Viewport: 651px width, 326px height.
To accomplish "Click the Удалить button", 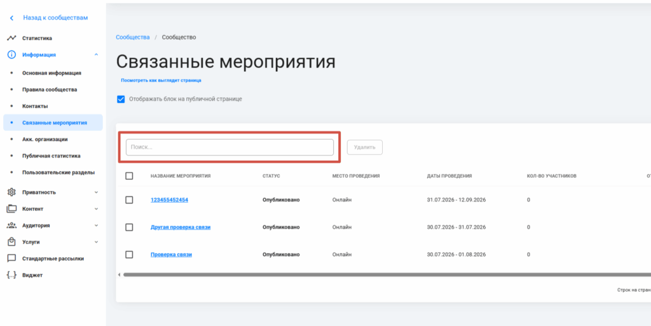I will click(364, 147).
